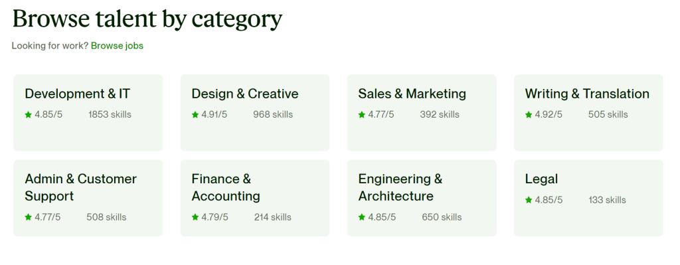Click the star icon in Legal card
Screen dimensions: 680x265
coord(529,201)
